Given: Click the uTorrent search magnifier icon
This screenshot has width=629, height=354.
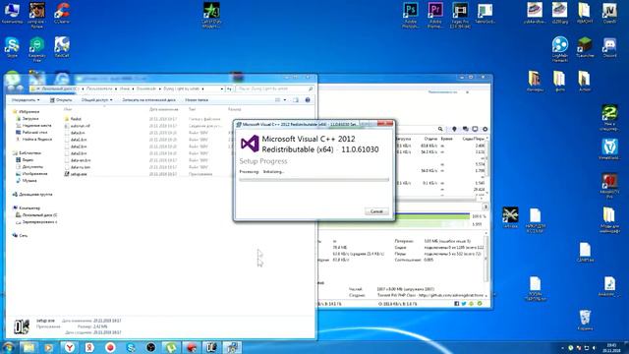Looking at the screenshot, I should click(x=440, y=129).
